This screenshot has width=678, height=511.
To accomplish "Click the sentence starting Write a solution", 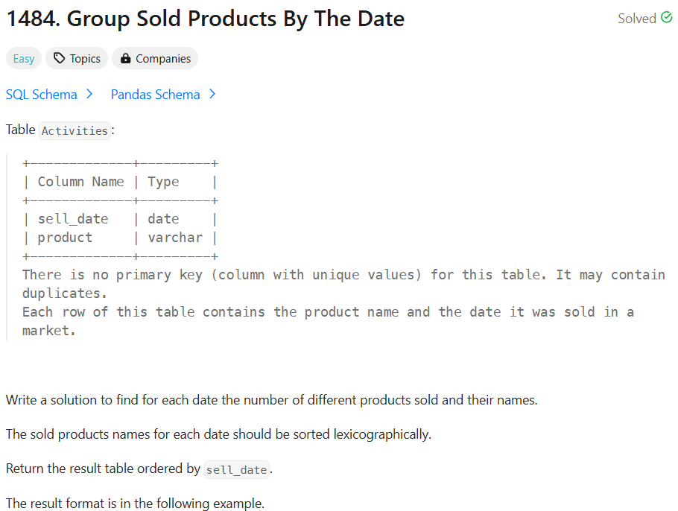I will [x=271, y=400].
